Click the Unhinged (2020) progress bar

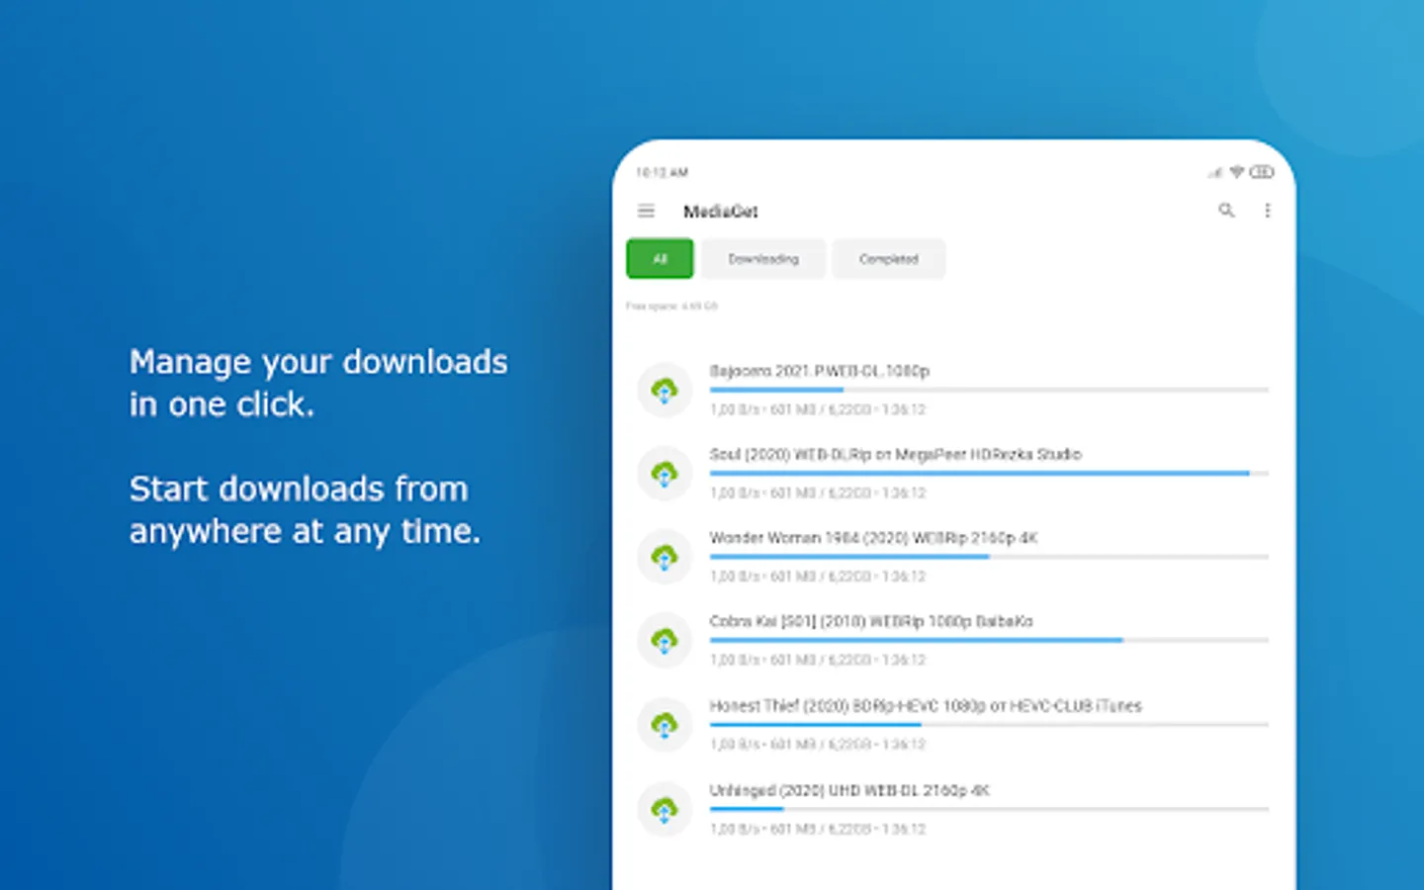pos(989,809)
